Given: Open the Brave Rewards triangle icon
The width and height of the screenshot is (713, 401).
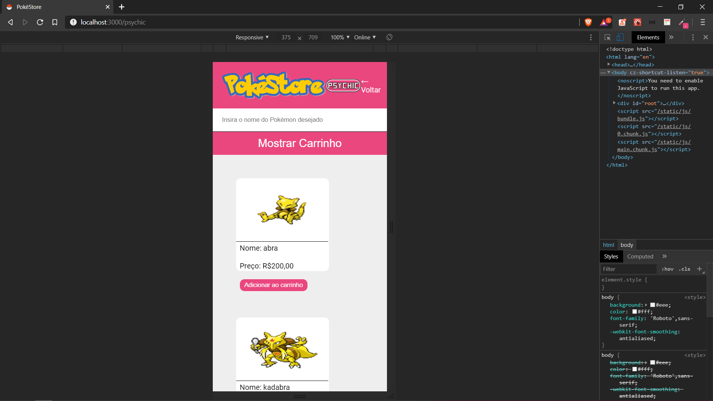Looking at the screenshot, I should coord(604,22).
